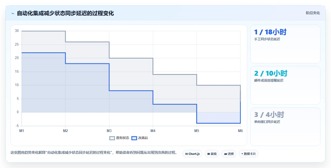Click the 数据卡片 tag

(x=249, y=154)
